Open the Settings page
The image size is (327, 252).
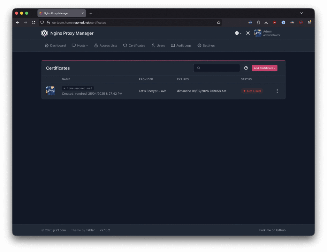(206, 46)
